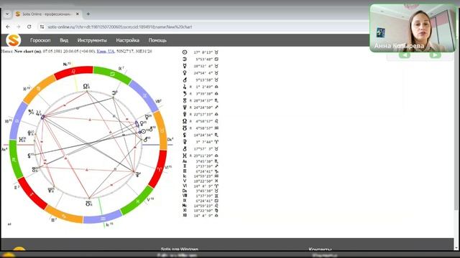Click the Mercury symbol in positions table

(x=185, y=66)
